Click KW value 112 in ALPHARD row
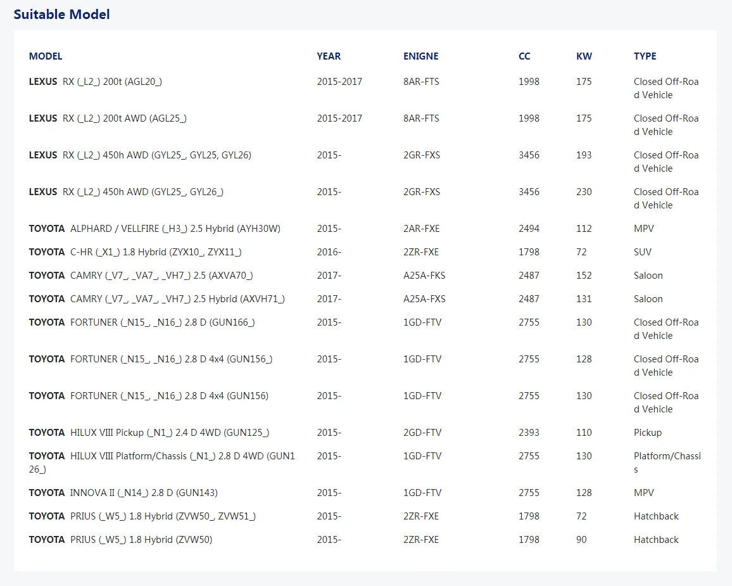 click(584, 228)
